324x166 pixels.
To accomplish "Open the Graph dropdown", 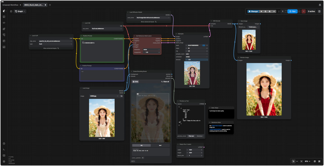I will pyautogui.click(x=20, y=11).
